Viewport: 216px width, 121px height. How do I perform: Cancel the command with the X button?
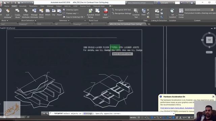(x=44, y=114)
